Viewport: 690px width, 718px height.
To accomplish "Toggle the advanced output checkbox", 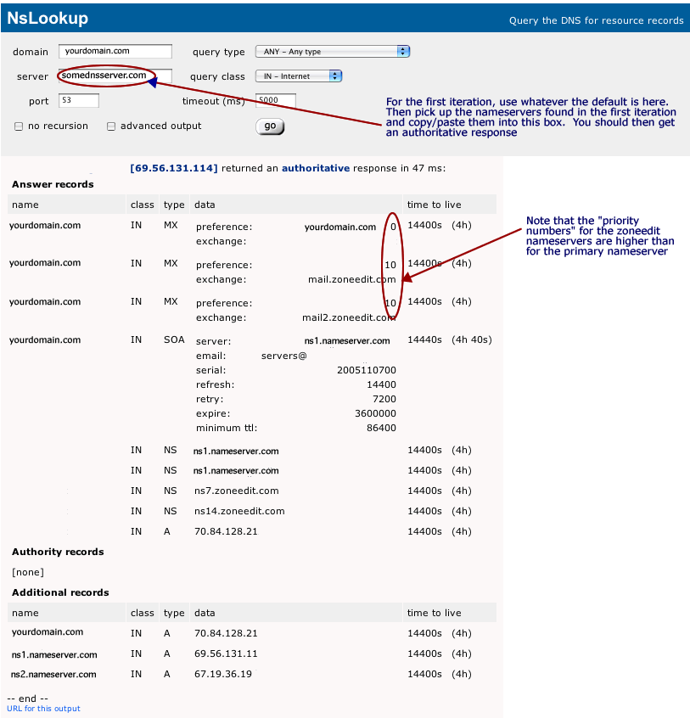I will (111, 126).
